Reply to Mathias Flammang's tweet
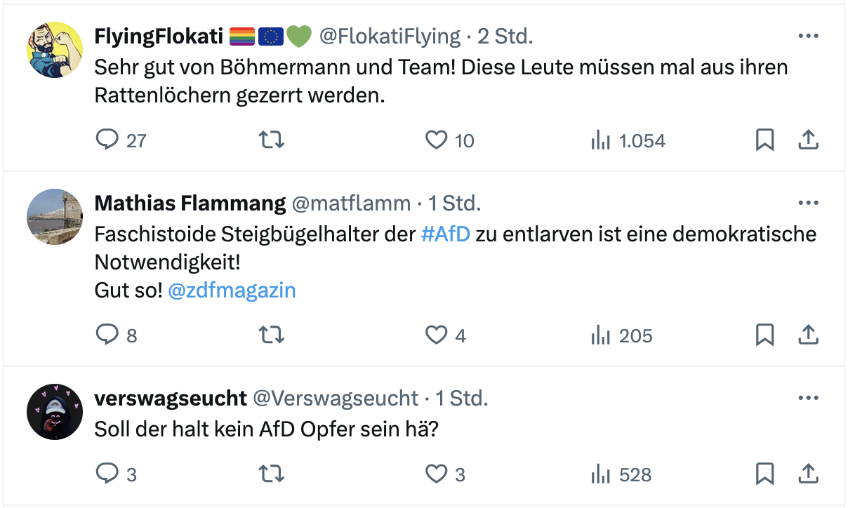This screenshot has height=508, width=848. tap(107, 335)
